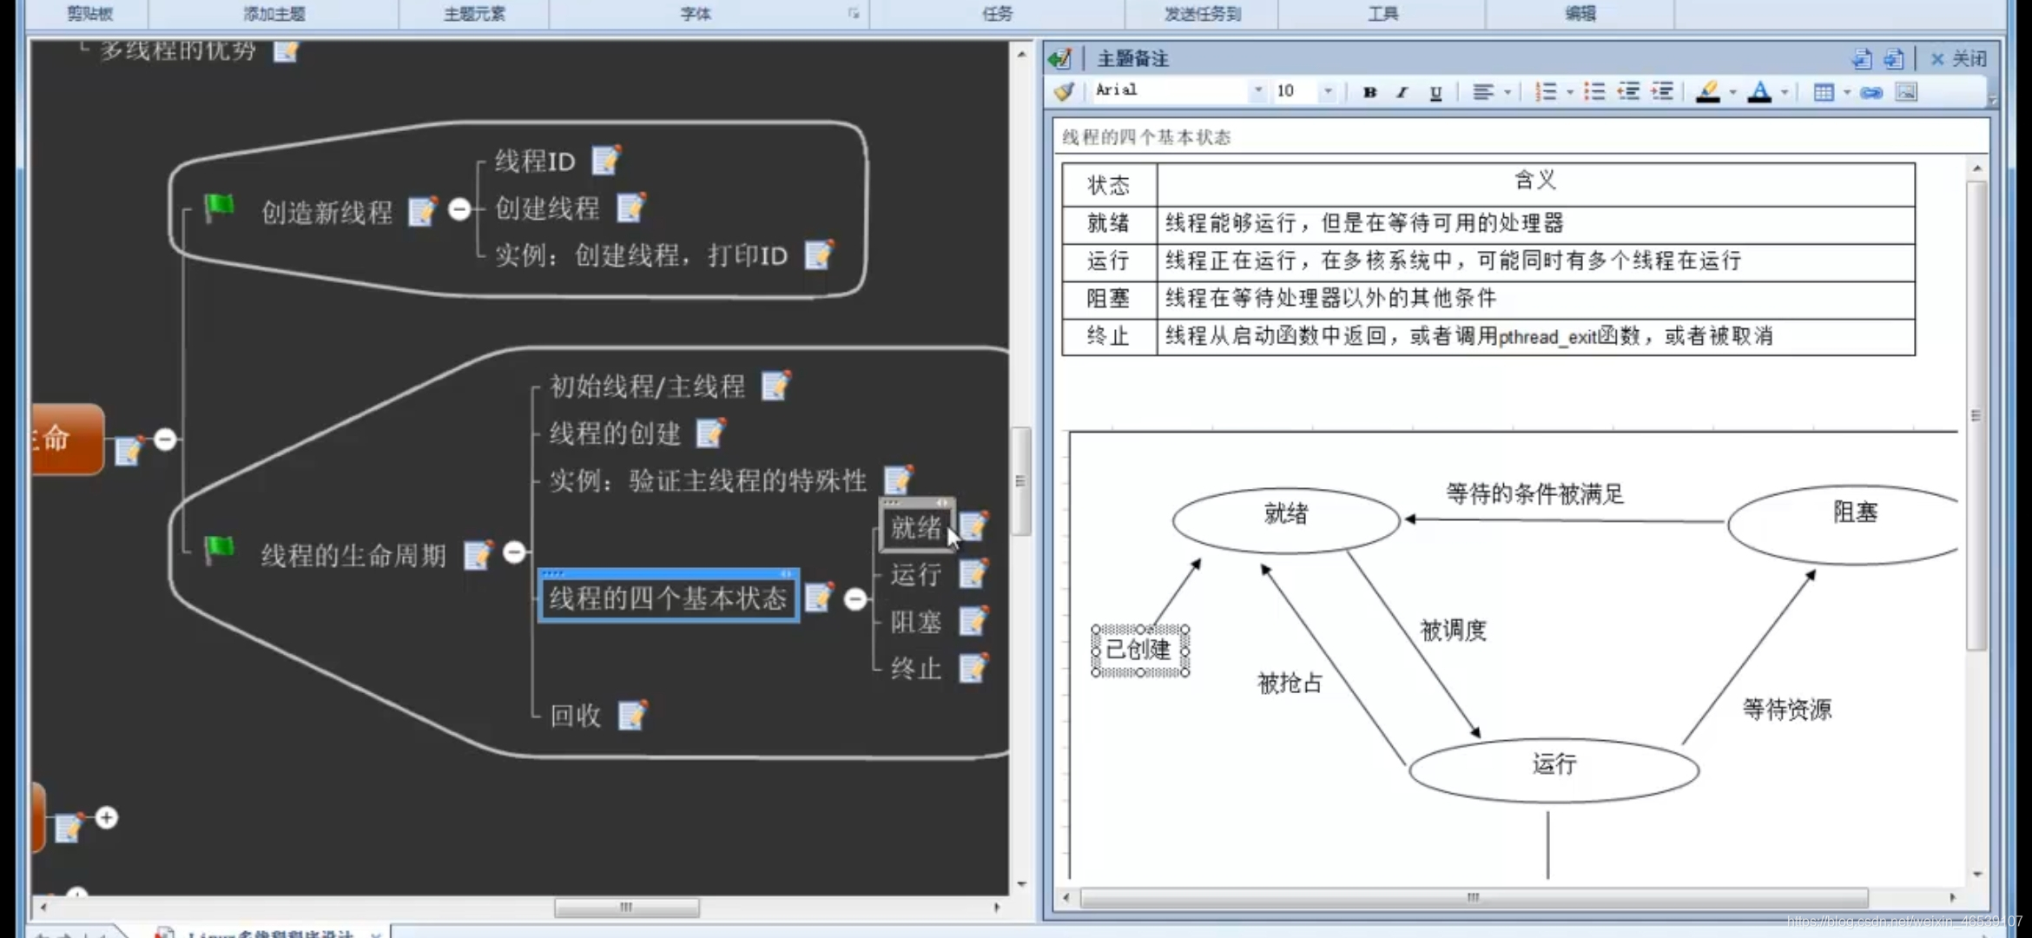
Task: Click the 主题备注 pane icon
Action: click(x=1060, y=58)
